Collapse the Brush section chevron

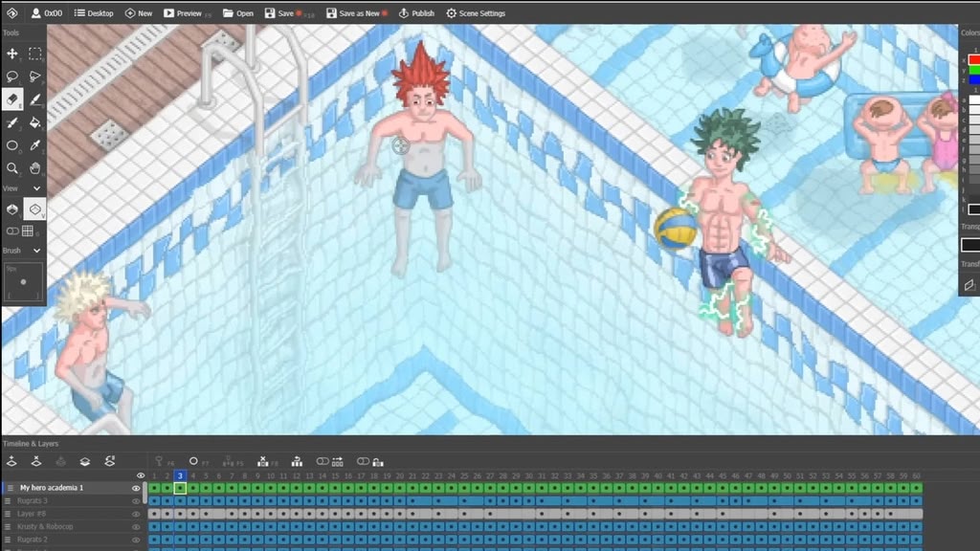[37, 251]
